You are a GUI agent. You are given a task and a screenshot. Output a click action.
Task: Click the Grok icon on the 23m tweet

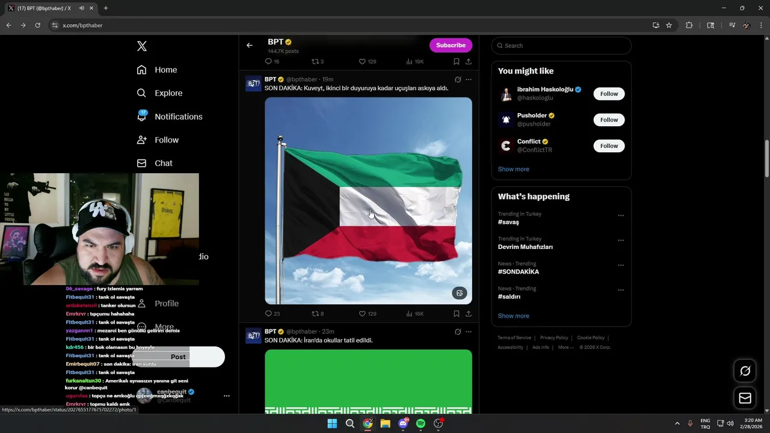pos(458,331)
